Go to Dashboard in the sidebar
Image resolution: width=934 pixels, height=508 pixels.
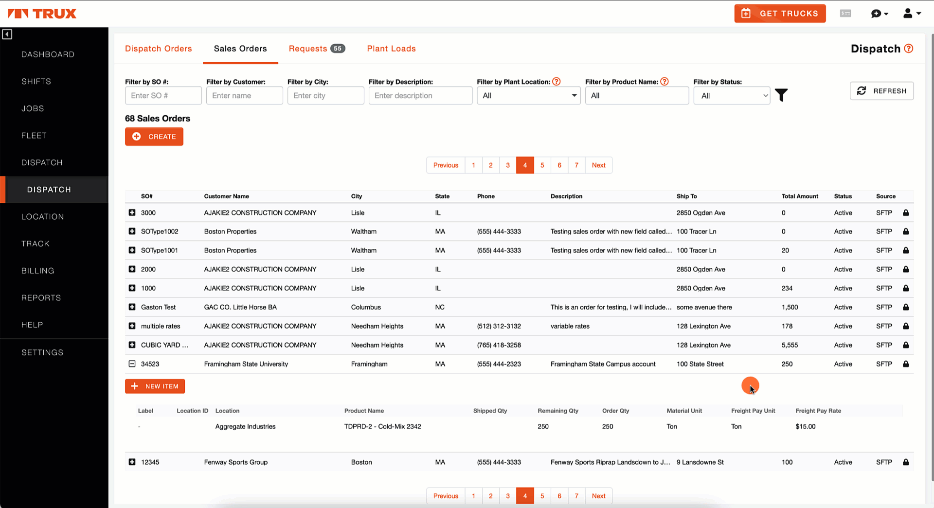(48, 54)
